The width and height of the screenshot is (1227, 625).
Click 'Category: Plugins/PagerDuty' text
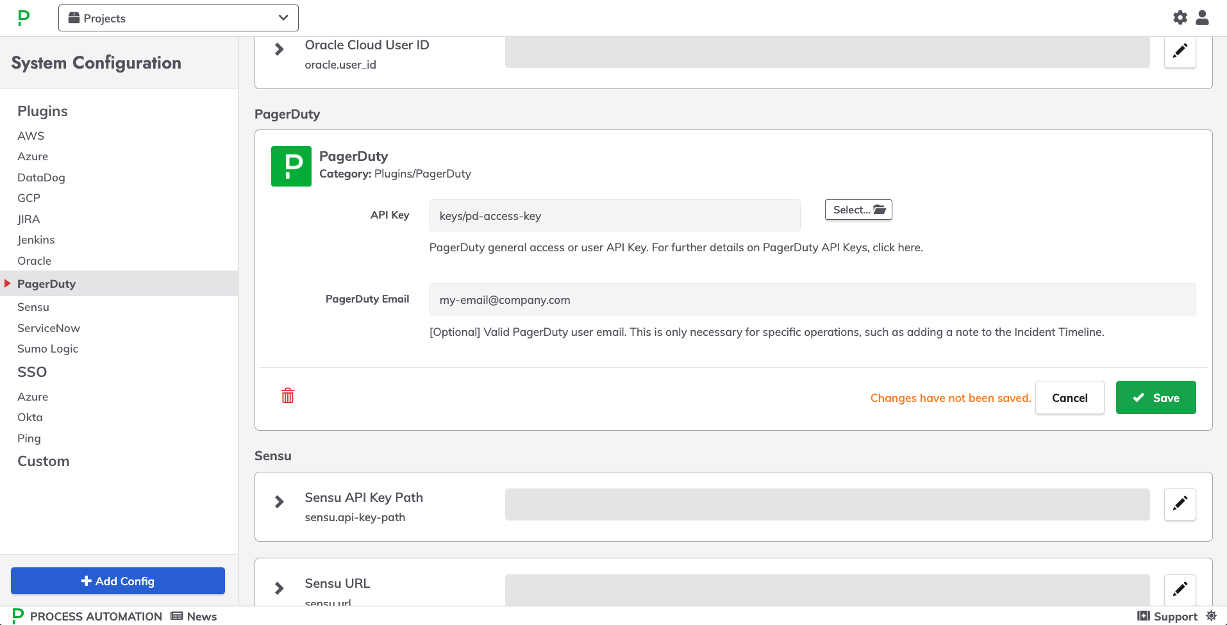coord(395,174)
